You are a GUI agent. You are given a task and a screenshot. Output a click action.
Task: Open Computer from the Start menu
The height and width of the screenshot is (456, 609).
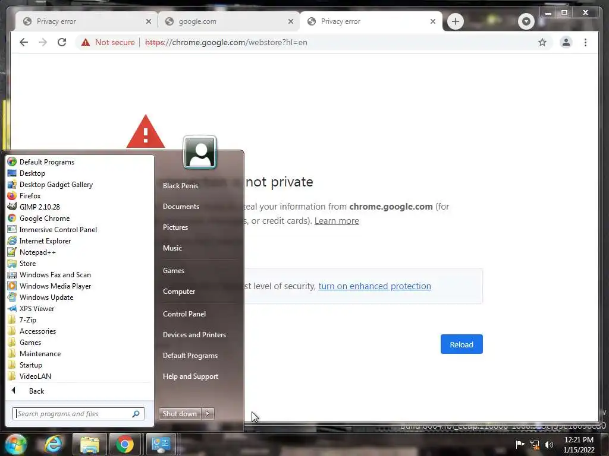click(178, 291)
